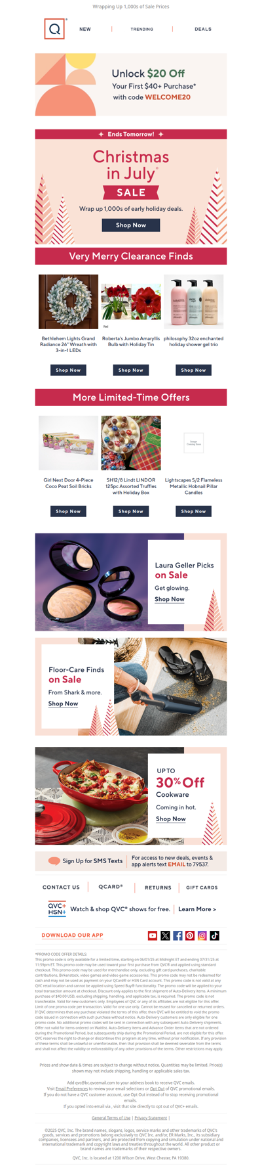This screenshot has width=262, height=1166.
Task: Click the DOWNLOAD OUR APP link
Action: (x=72, y=935)
